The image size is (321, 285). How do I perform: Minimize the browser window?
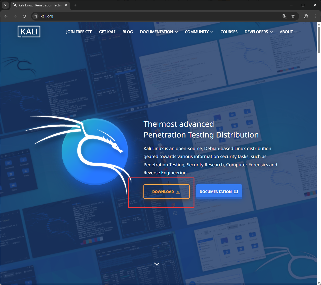point(291,5)
